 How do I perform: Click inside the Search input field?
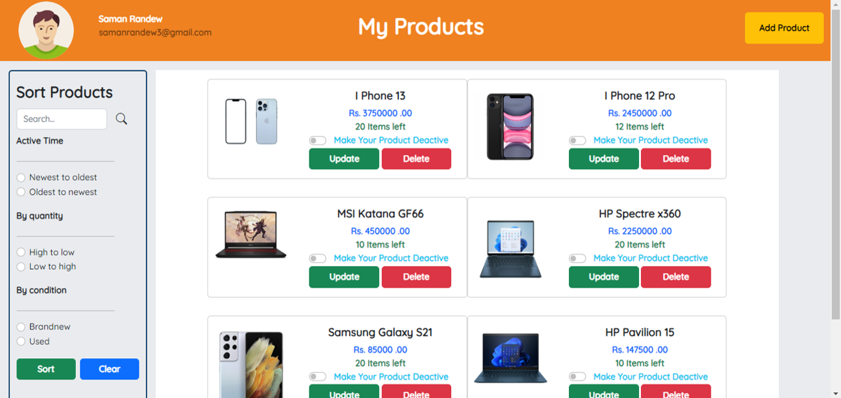(61, 118)
